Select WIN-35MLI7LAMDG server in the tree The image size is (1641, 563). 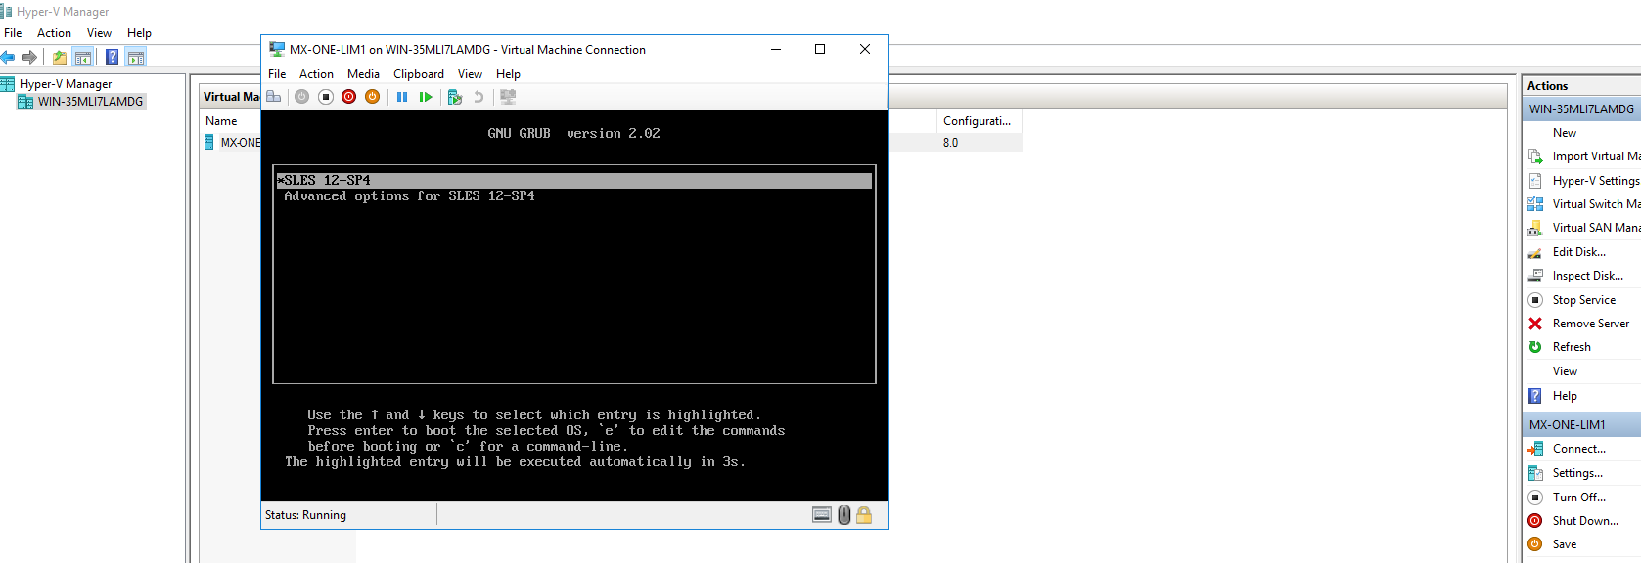pos(90,102)
